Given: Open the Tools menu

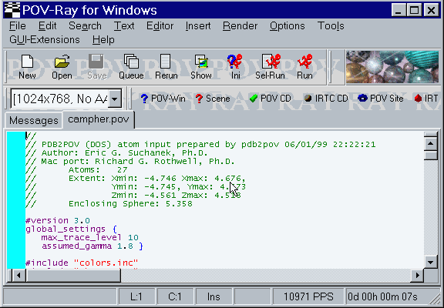Looking at the screenshot, I should (x=331, y=26).
